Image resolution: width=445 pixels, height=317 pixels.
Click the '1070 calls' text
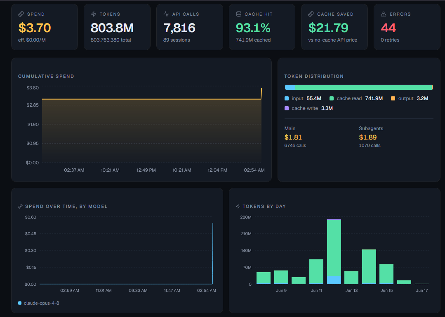370,146
